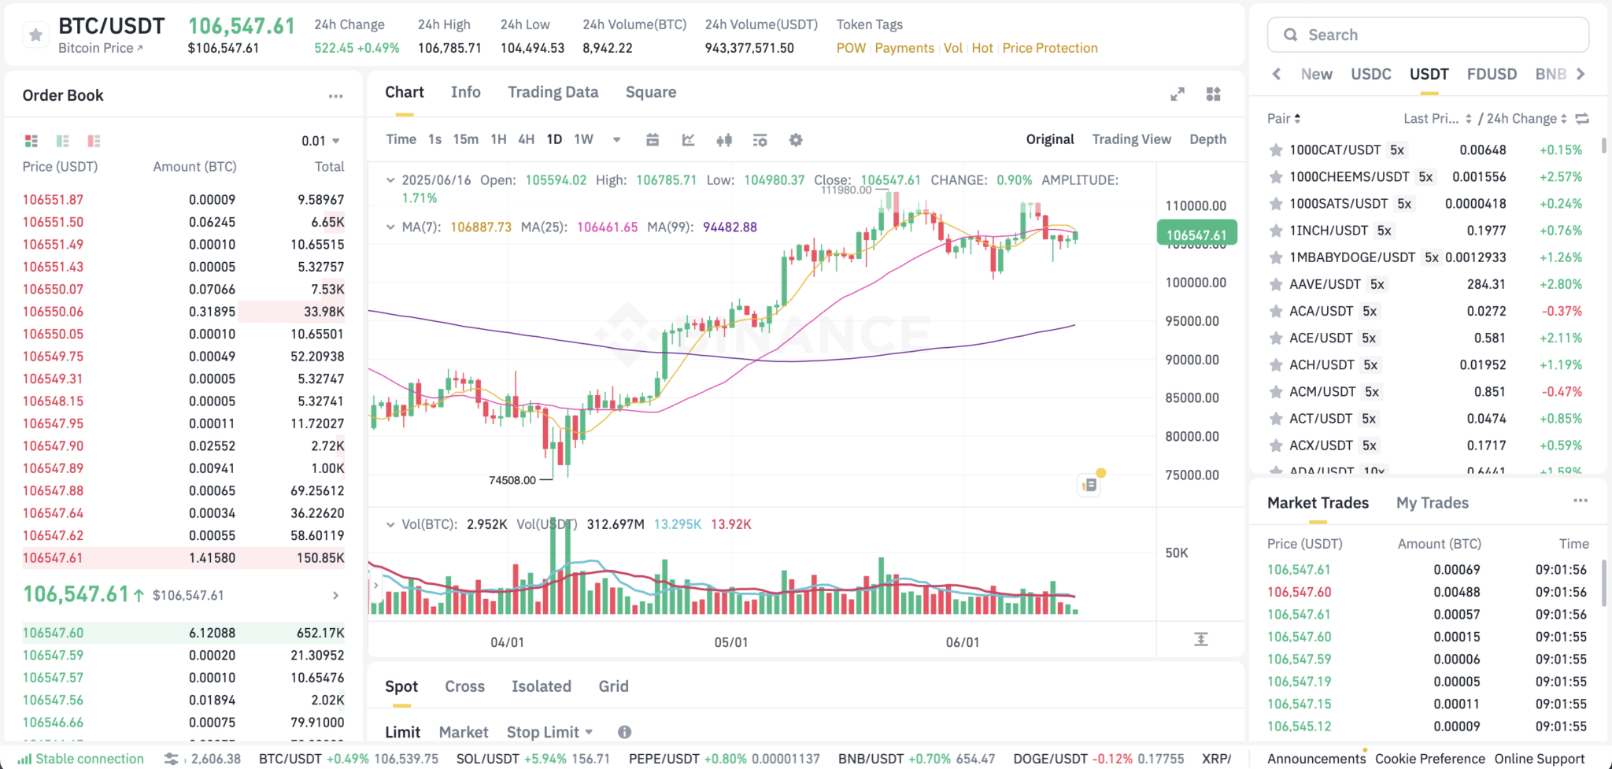Screen dimensions: 1612x769
Task: Open additional timeframe options dropdown arrow
Action: [x=616, y=139]
